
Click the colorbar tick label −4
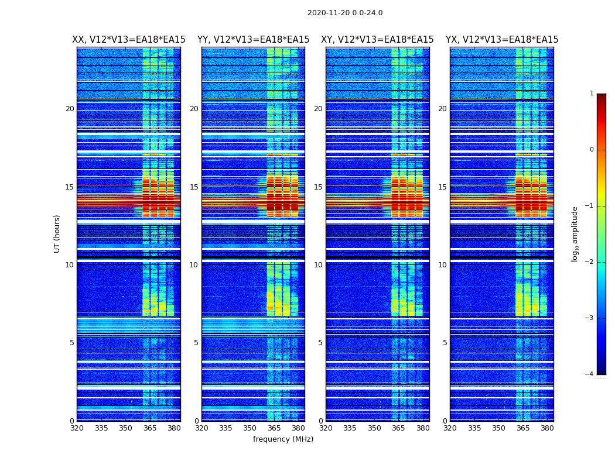589,374
